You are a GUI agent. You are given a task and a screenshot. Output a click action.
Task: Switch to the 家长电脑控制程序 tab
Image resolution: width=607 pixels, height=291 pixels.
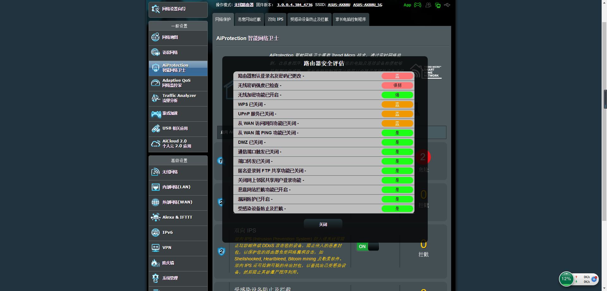(x=351, y=19)
